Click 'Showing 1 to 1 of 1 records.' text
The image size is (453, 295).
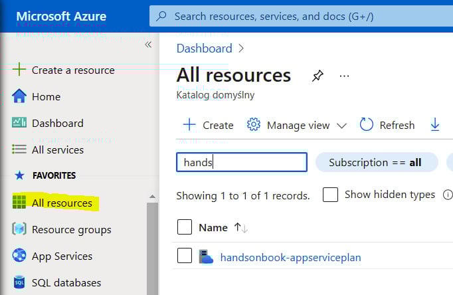(x=243, y=195)
